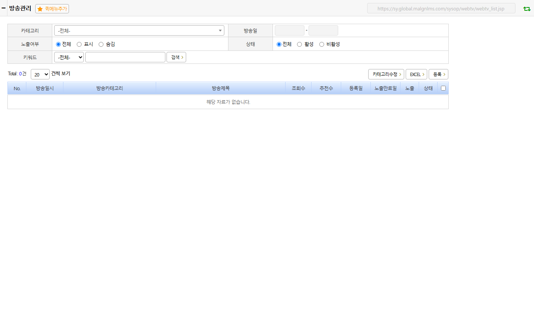The height and width of the screenshot is (334, 534).
Task: Click the Total : 0건 count text
Action: point(17,74)
